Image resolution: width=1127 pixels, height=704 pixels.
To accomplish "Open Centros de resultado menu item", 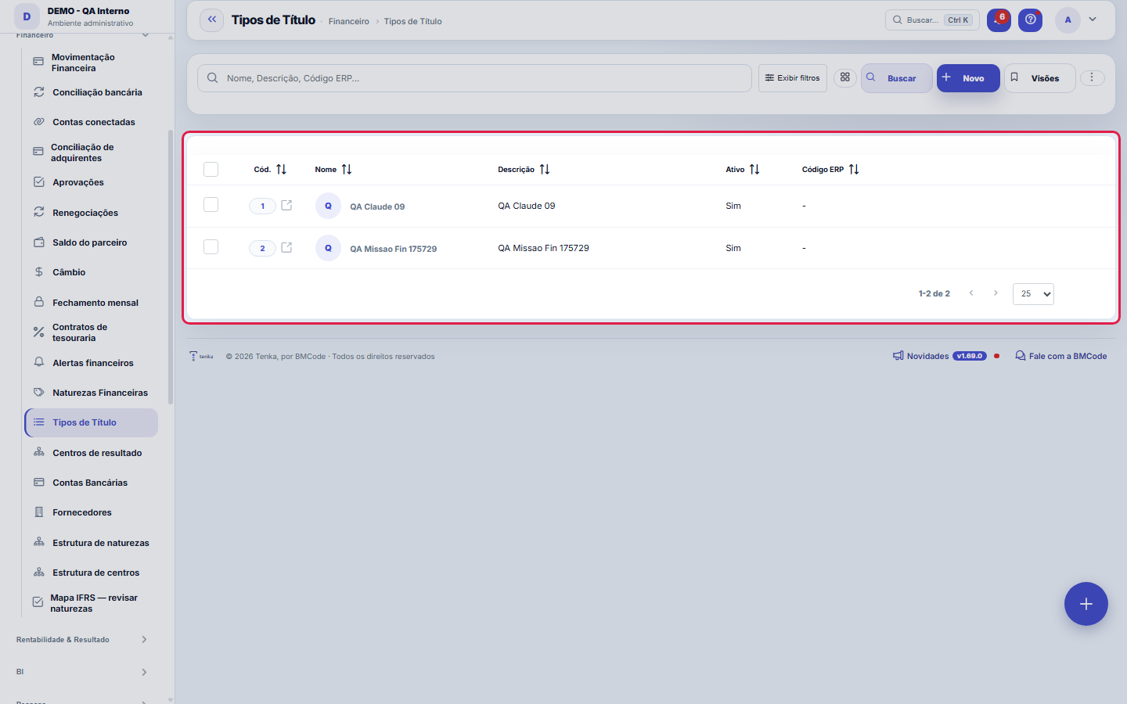I will (91, 453).
